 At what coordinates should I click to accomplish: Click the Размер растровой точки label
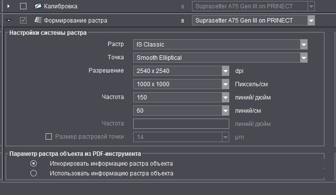(90, 137)
